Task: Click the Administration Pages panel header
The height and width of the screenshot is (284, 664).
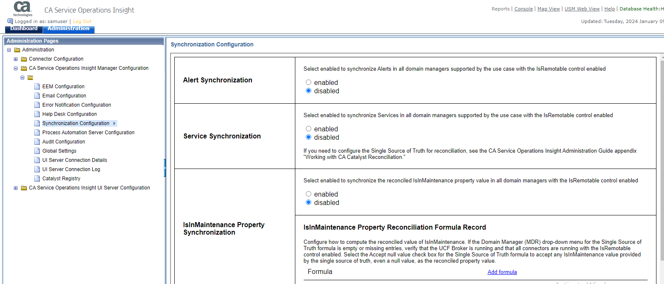Action: point(84,41)
